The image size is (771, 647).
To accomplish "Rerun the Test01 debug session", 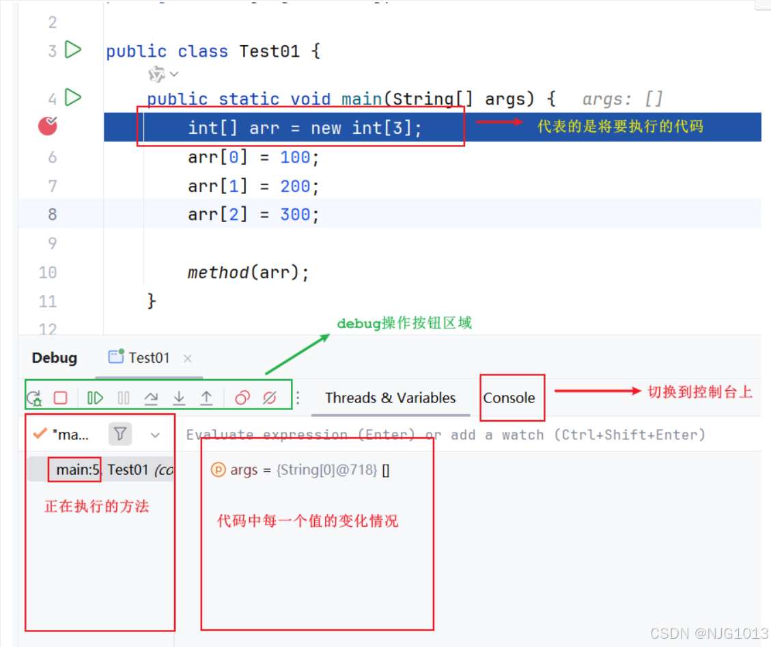I will click(x=33, y=398).
